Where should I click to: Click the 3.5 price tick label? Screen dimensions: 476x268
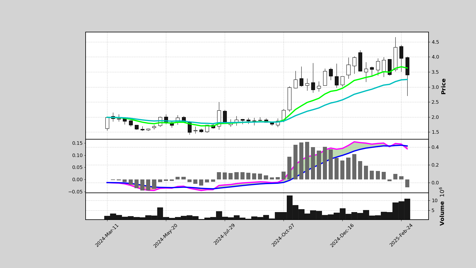[x=436, y=72]
